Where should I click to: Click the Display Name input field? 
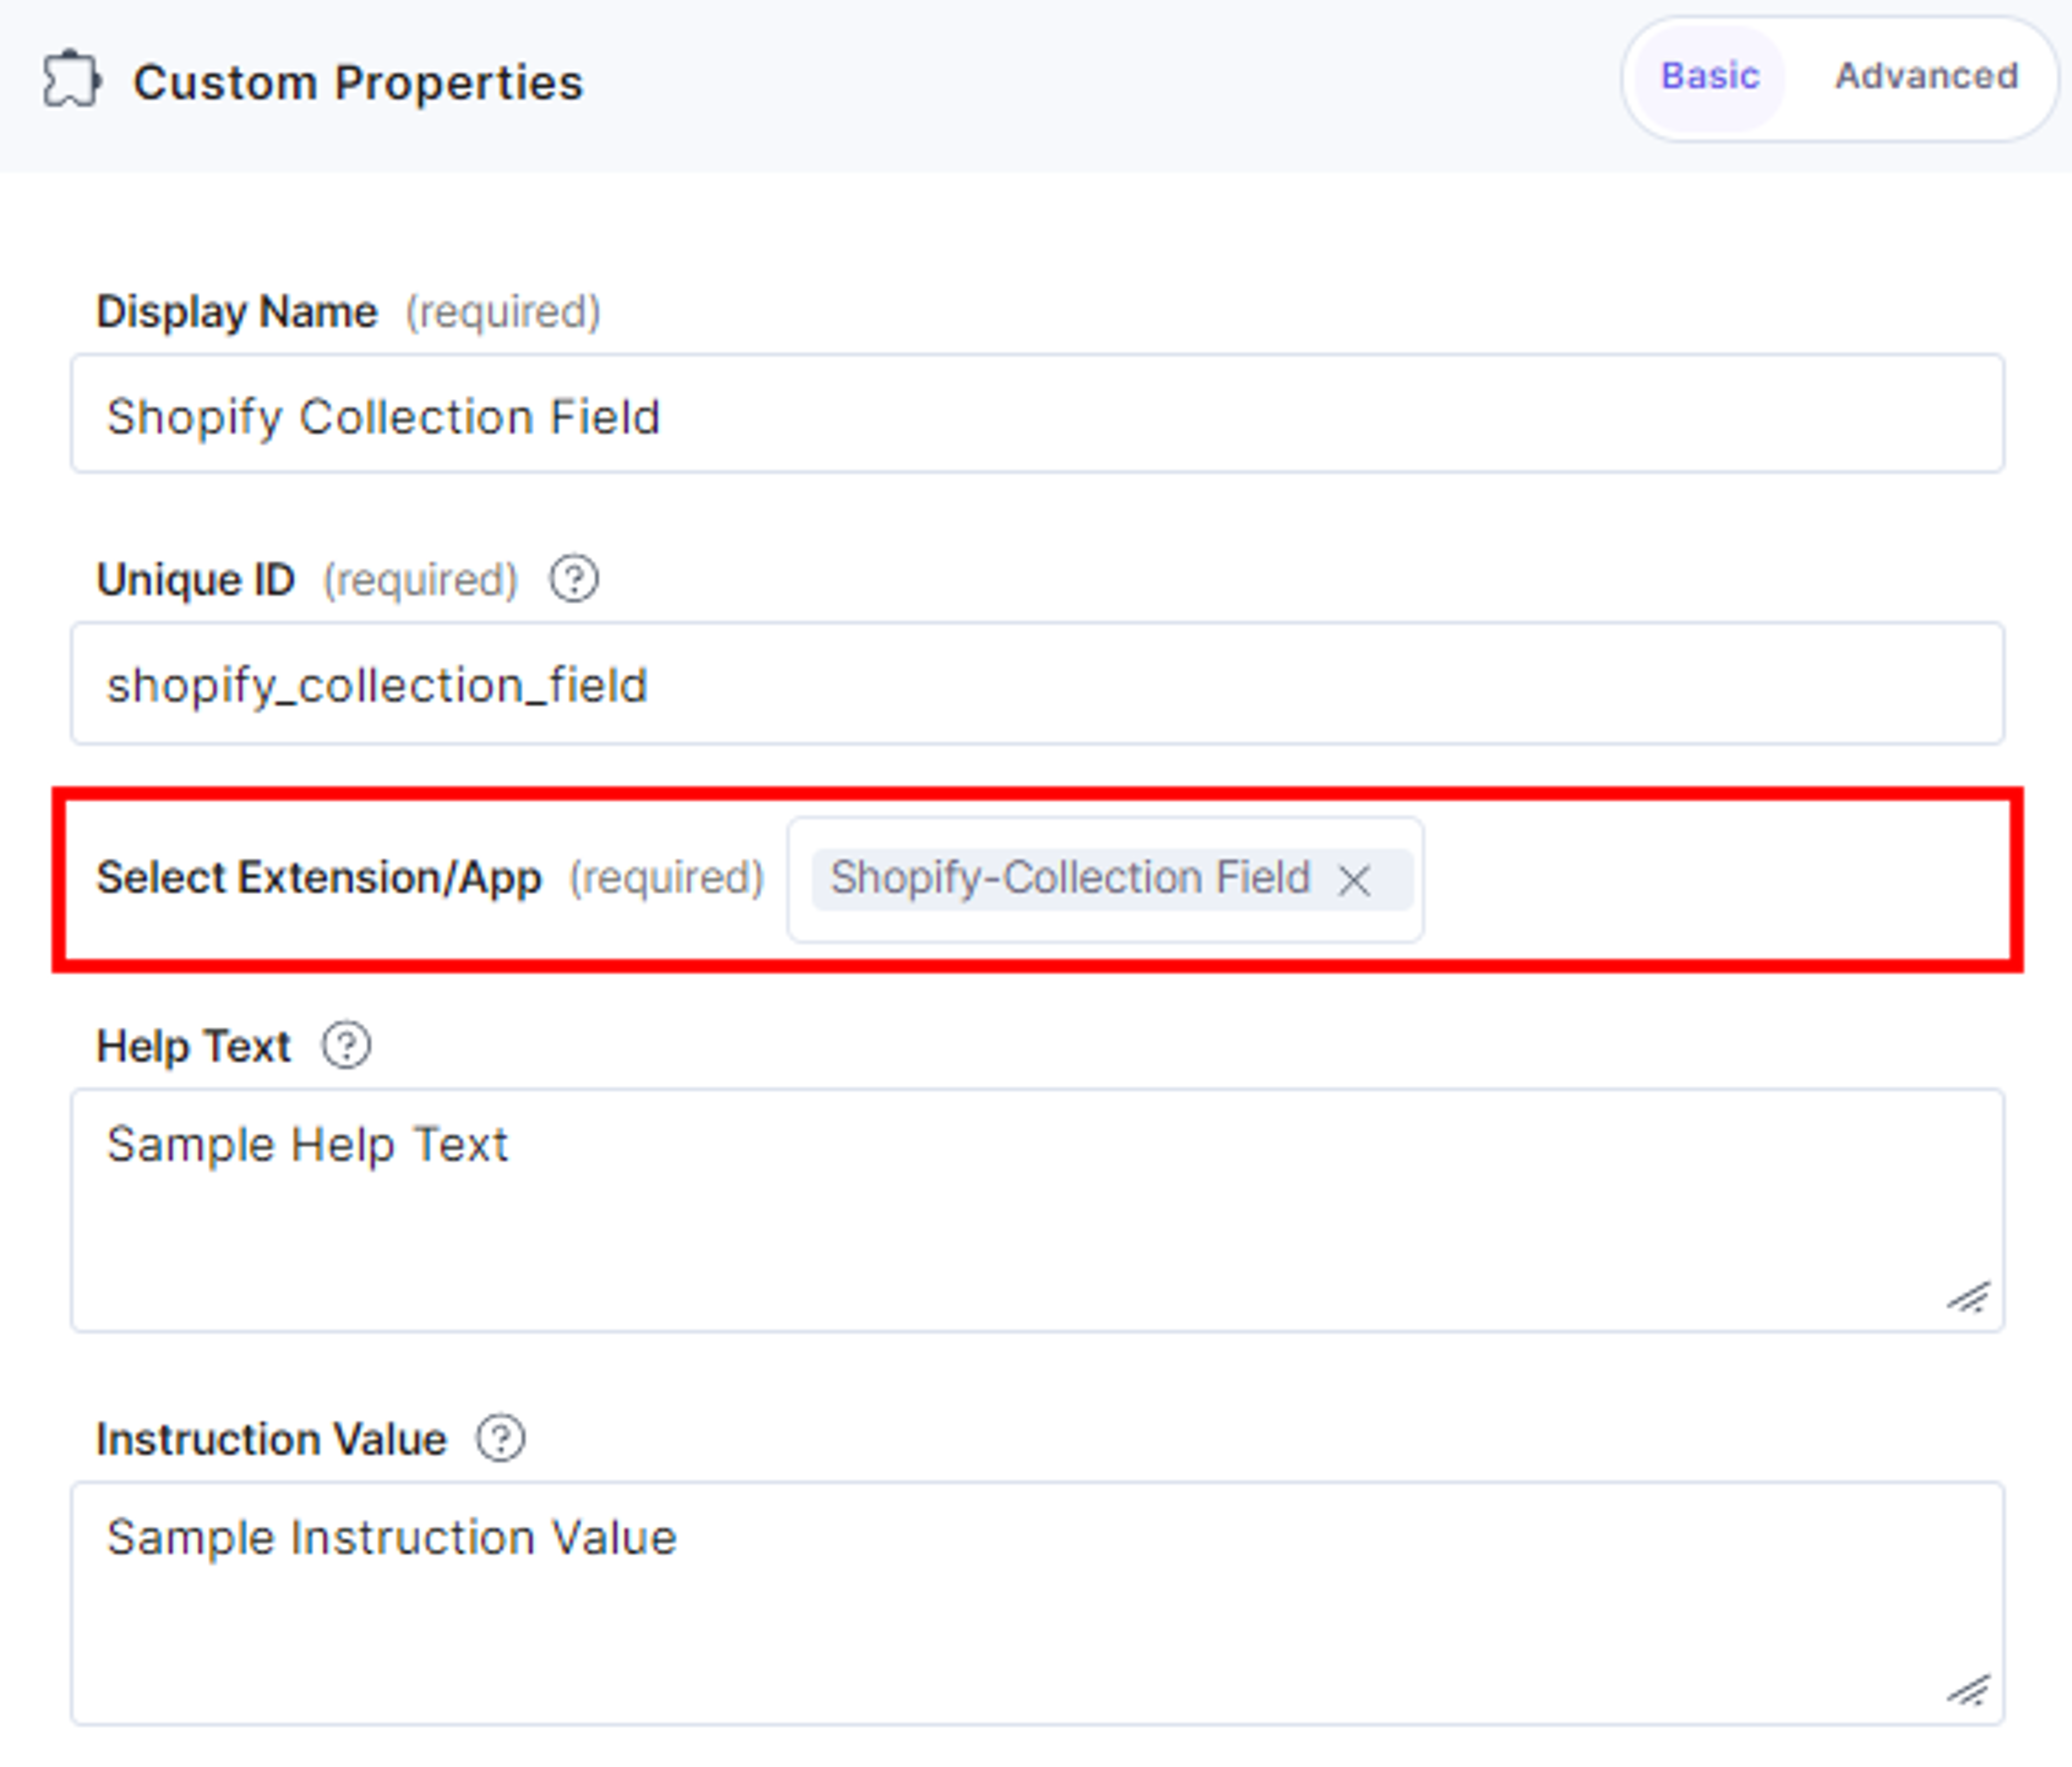click(1037, 414)
